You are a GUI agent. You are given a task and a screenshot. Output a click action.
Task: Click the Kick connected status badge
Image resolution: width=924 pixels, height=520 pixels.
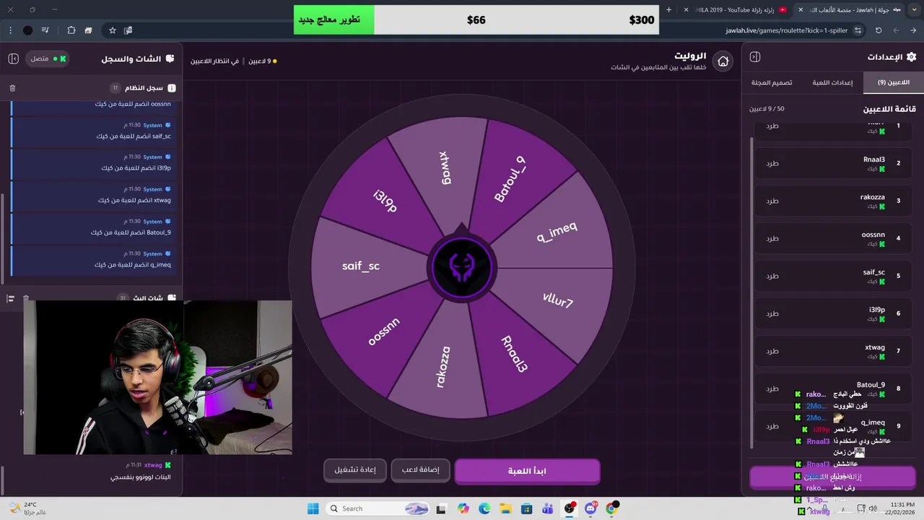click(48, 58)
